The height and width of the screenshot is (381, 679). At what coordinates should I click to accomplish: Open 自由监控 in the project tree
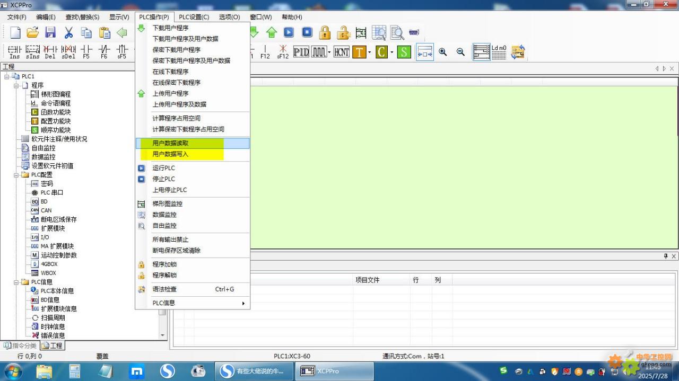pyautogui.click(x=43, y=148)
